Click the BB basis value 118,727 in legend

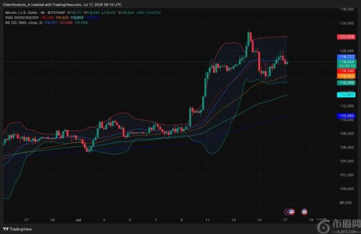[x=51, y=22]
